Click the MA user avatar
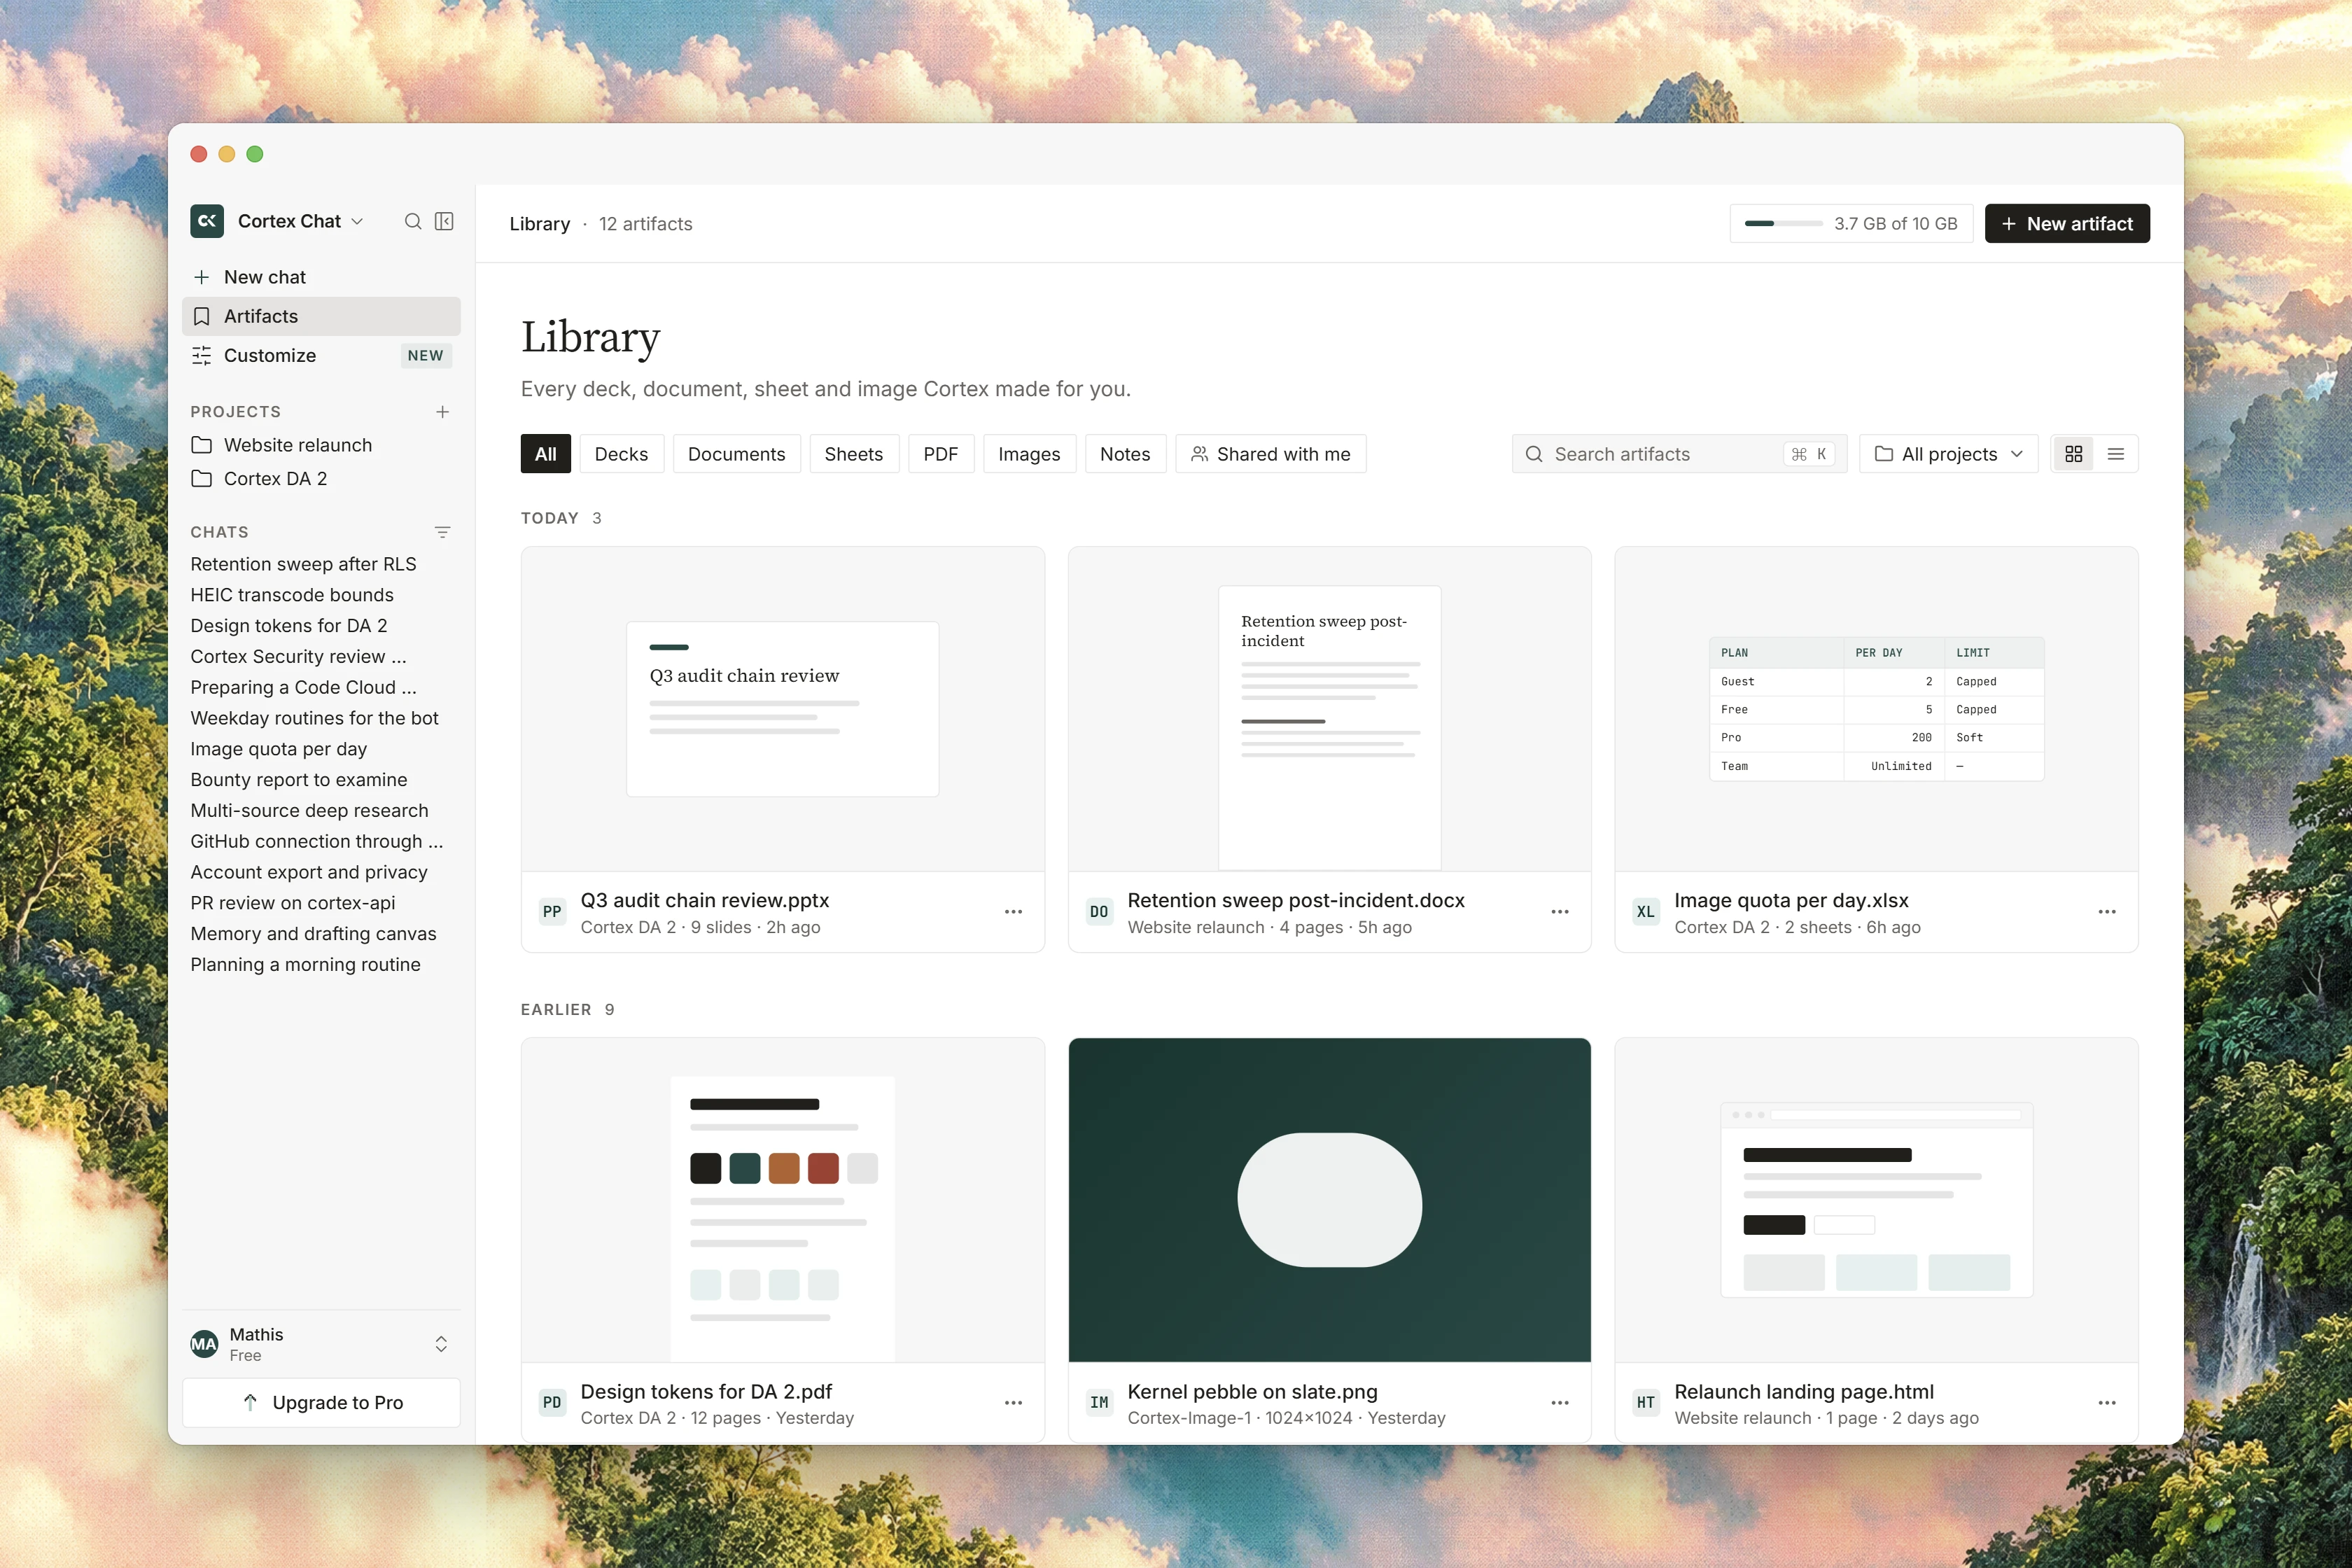Image resolution: width=2352 pixels, height=1568 pixels. coord(204,1344)
